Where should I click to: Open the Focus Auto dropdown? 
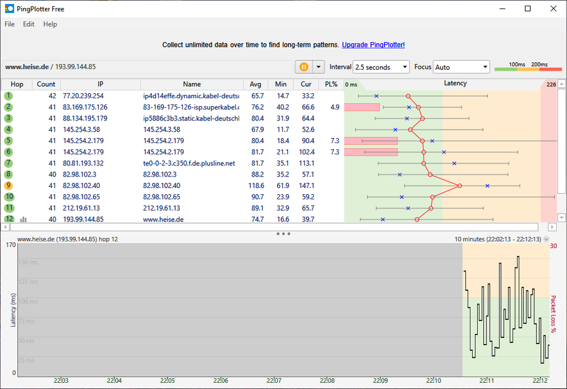point(461,67)
